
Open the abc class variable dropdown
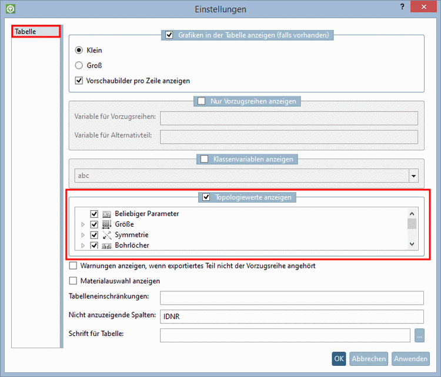click(413, 176)
